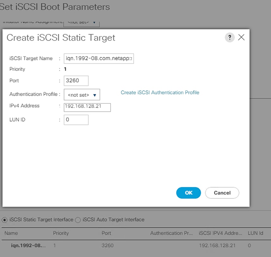The height and width of the screenshot is (257, 271).
Task: Open Create iSCSI Authentication Profile link
Action: pyautogui.click(x=160, y=93)
